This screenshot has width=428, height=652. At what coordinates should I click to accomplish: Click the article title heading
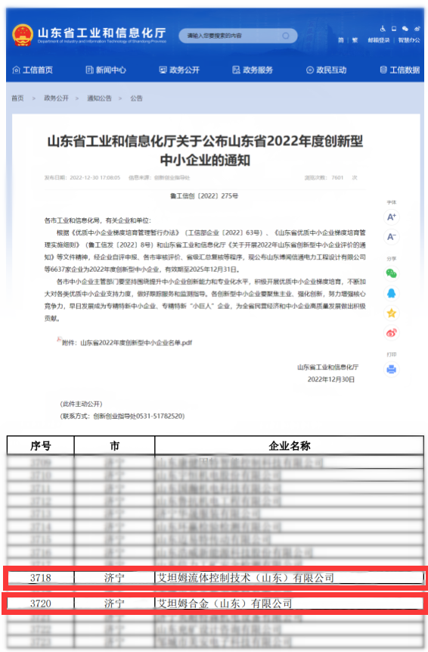point(205,150)
